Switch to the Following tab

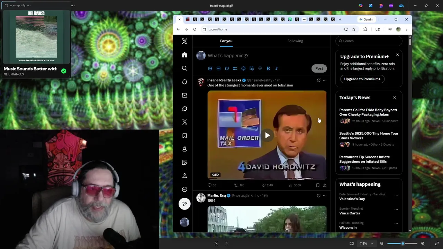coord(295,41)
